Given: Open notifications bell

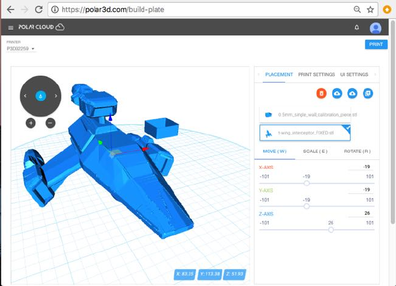Looking at the screenshot, I should pos(357,27).
